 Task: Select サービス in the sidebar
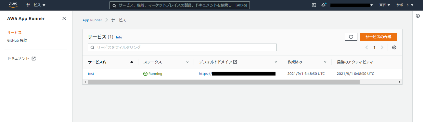tap(14, 33)
